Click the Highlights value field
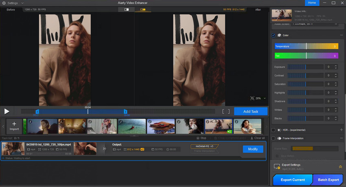 329,92
